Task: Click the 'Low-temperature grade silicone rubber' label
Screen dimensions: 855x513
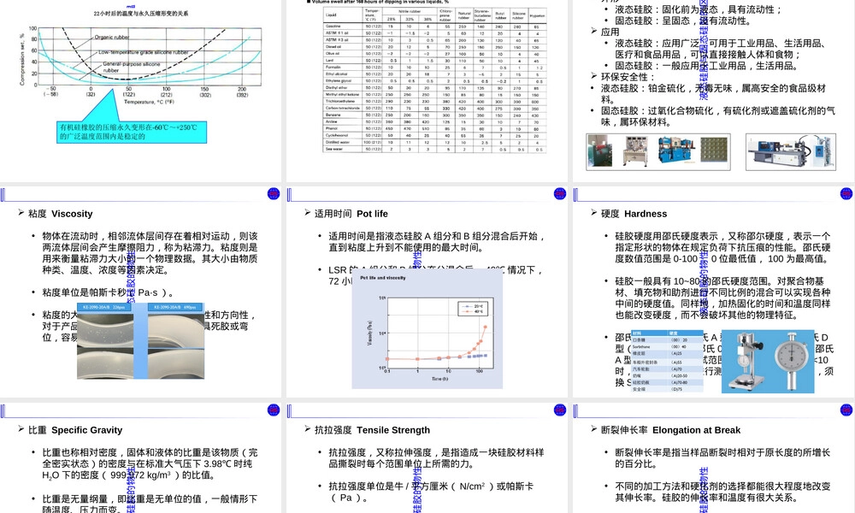Action: click(x=144, y=52)
